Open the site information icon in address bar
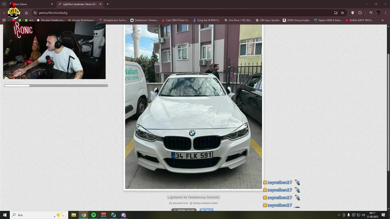This screenshot has width=390, height=219. click(35, 13)
